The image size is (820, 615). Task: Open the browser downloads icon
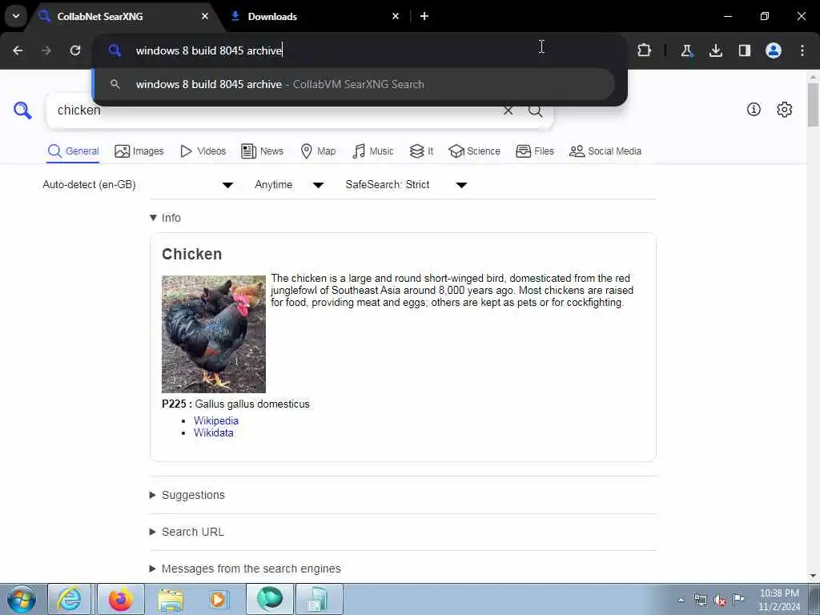[715, 50]
